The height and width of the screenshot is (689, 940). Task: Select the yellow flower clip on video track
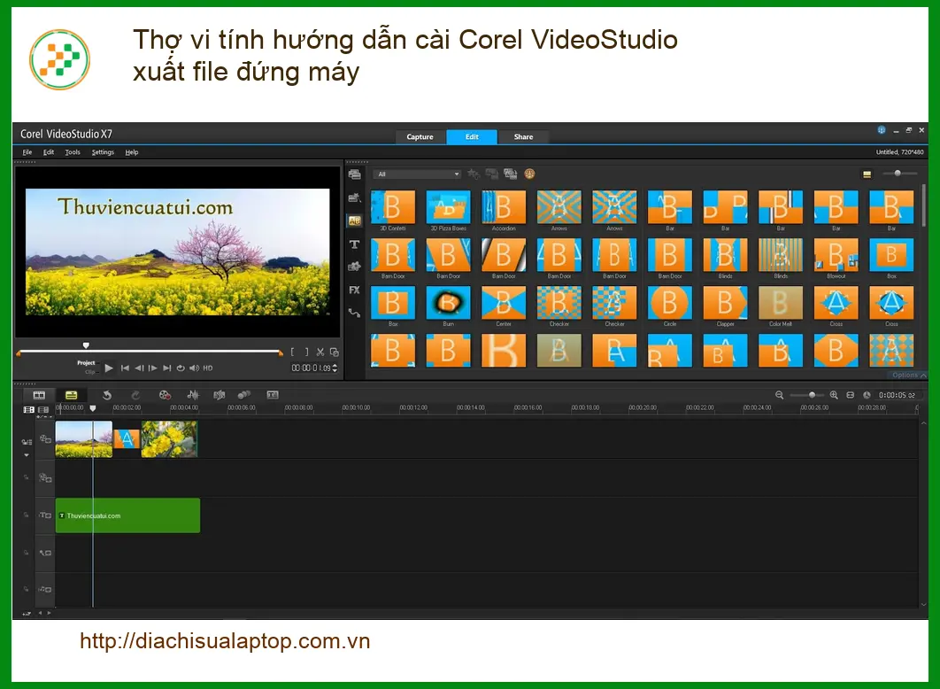click(169, 439)
